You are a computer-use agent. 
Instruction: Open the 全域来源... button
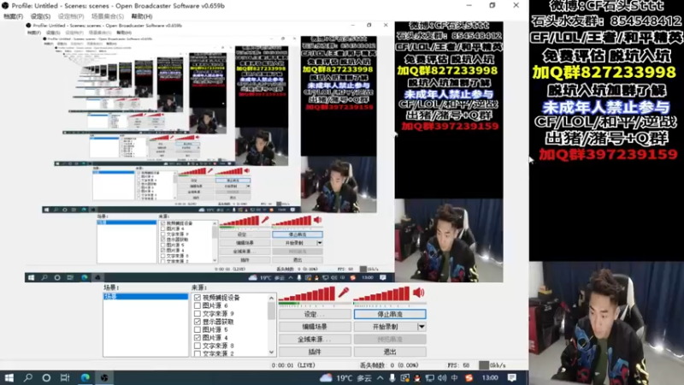tap(315, 339)
